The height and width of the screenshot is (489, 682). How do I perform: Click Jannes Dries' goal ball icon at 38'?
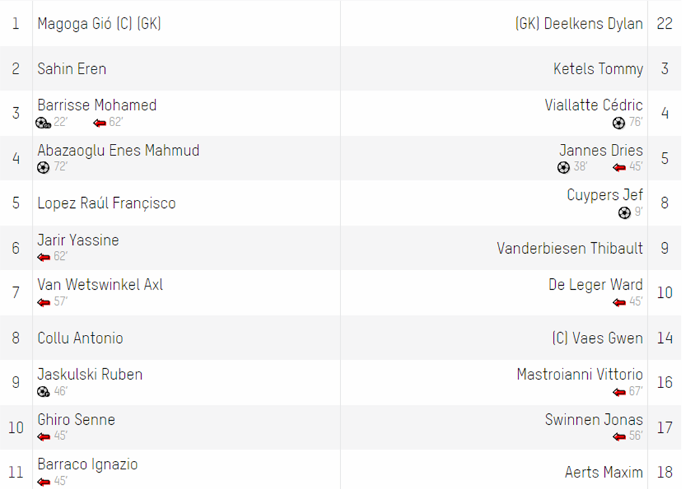[563, 168]
